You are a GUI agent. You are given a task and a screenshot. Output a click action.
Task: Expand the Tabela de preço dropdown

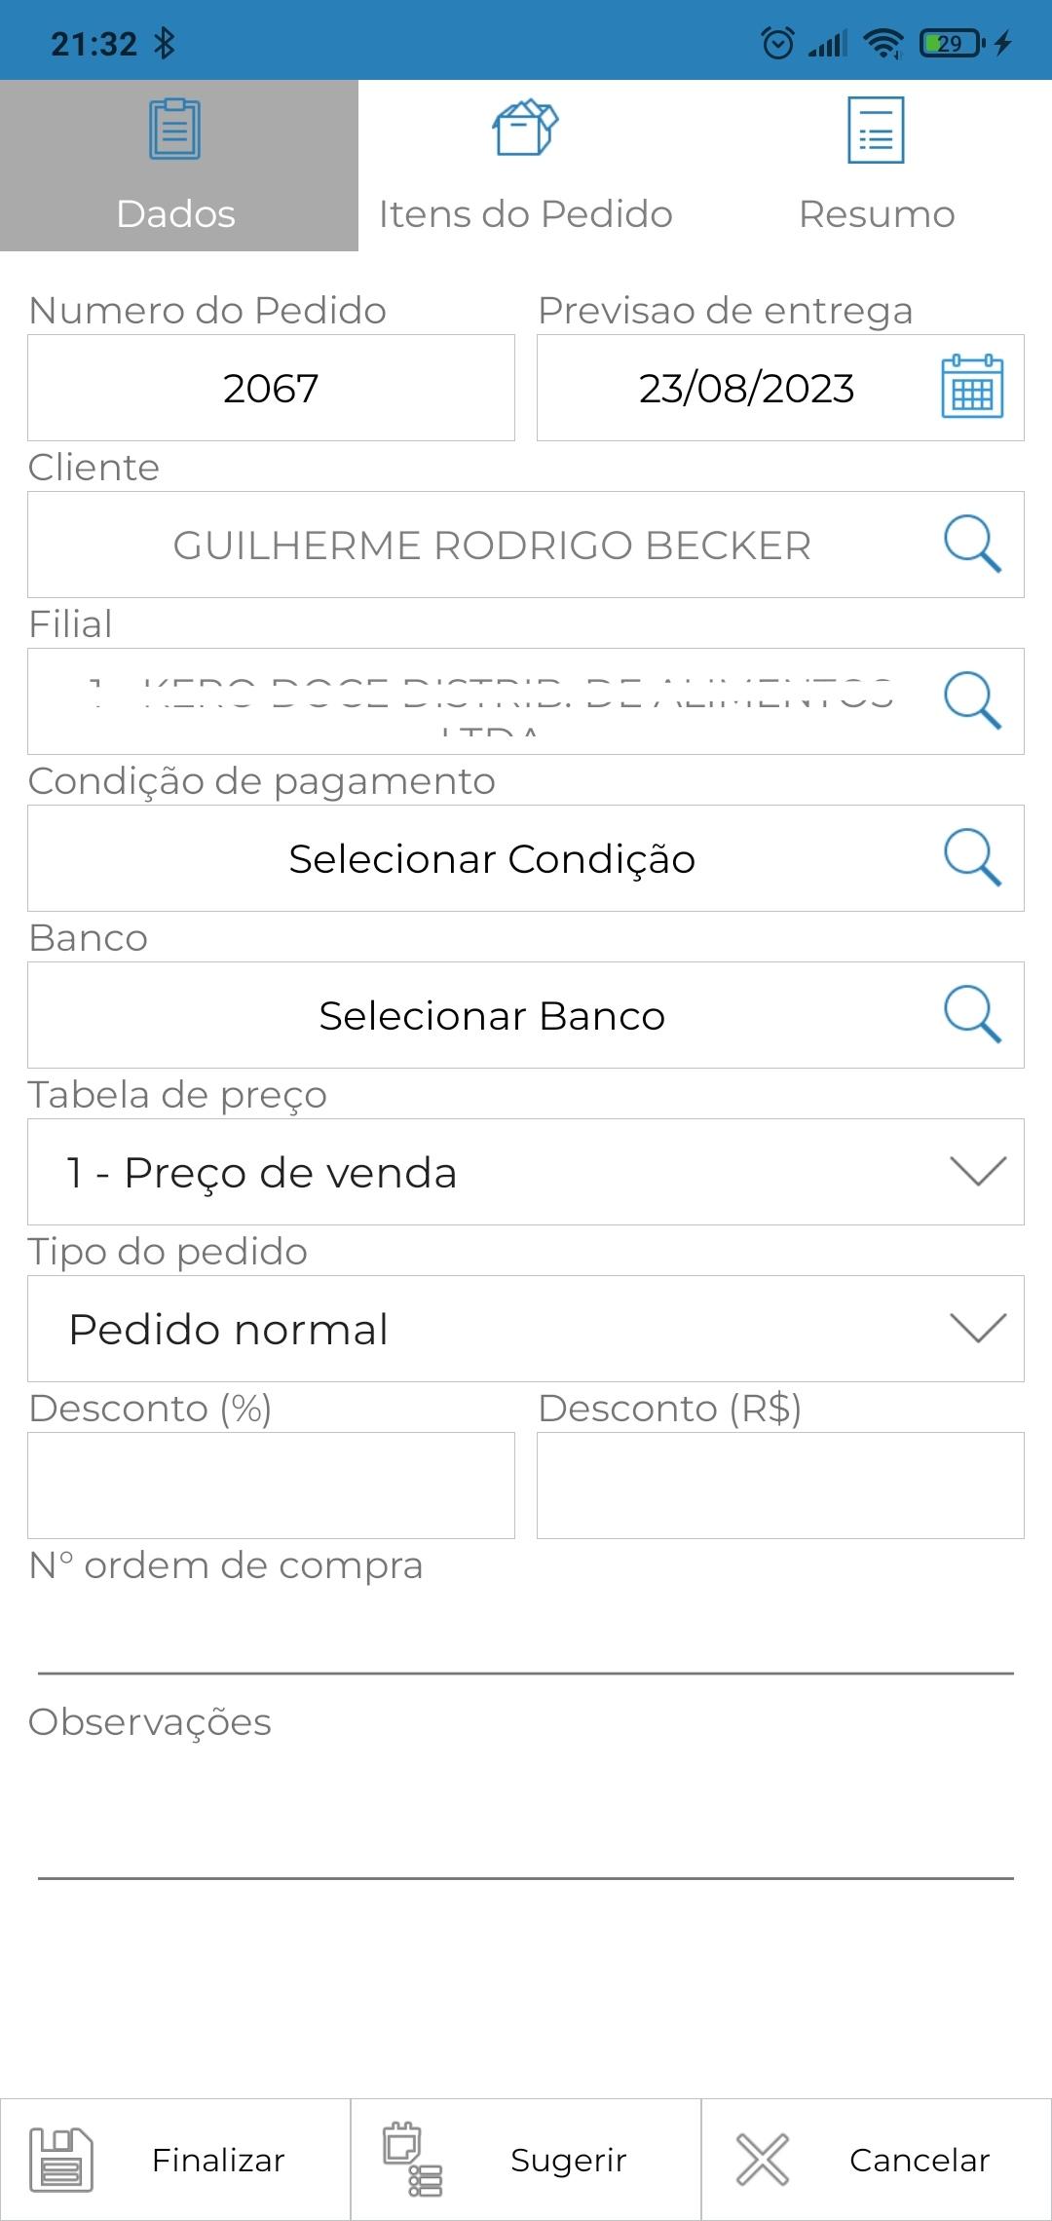click(526, 1172)
